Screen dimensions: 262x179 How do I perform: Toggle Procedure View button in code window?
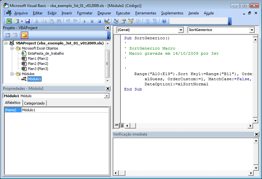tap(116, 125)
